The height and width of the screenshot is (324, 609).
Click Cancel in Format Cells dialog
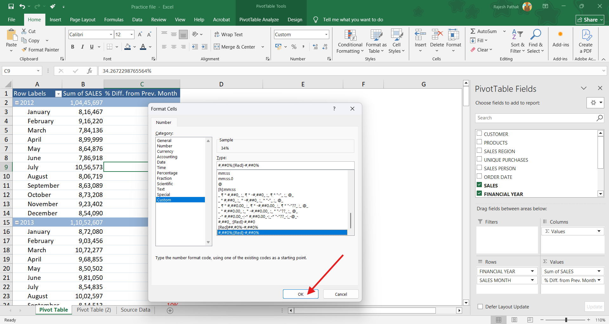click(341, 294)
